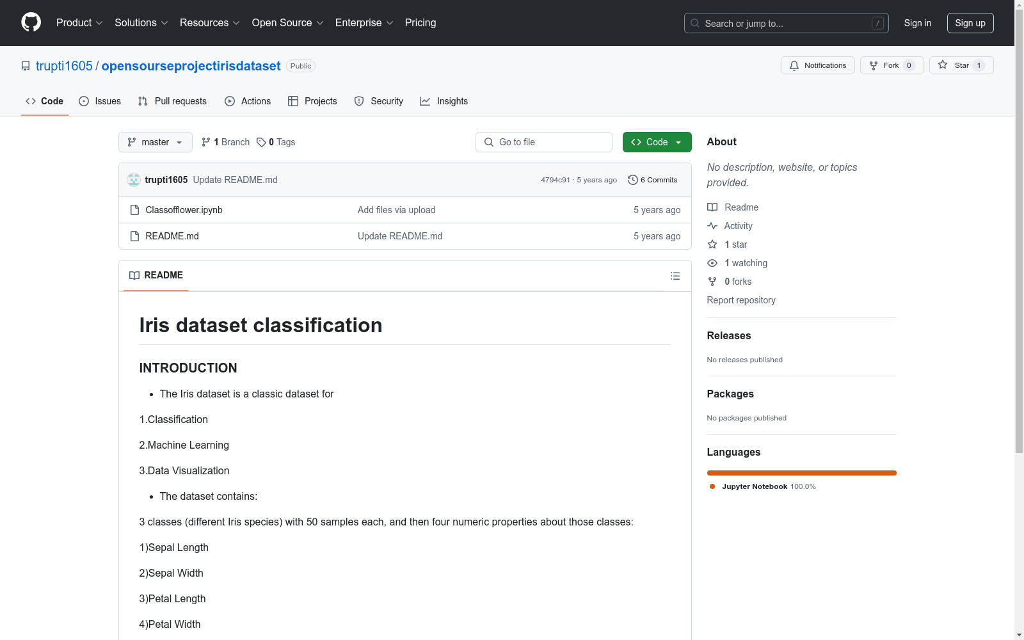Focus the Search or jump to field

click(787, 23)
